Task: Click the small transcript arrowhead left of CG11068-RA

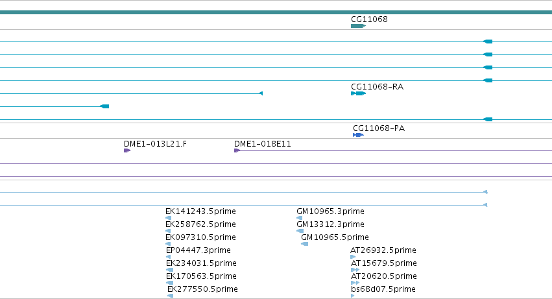Action: [261, 93]
